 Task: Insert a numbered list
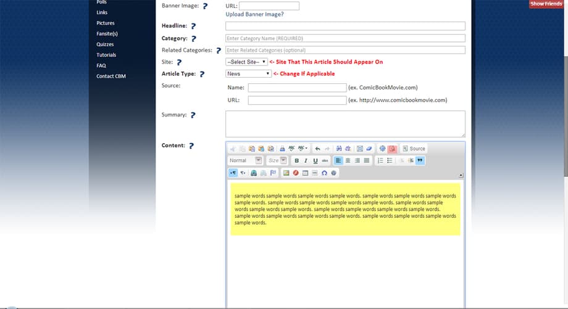pyautogui.click(x=380, y=160)
